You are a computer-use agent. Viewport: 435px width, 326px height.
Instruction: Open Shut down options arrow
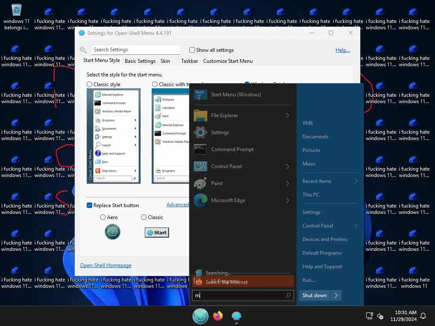(336, 295)
